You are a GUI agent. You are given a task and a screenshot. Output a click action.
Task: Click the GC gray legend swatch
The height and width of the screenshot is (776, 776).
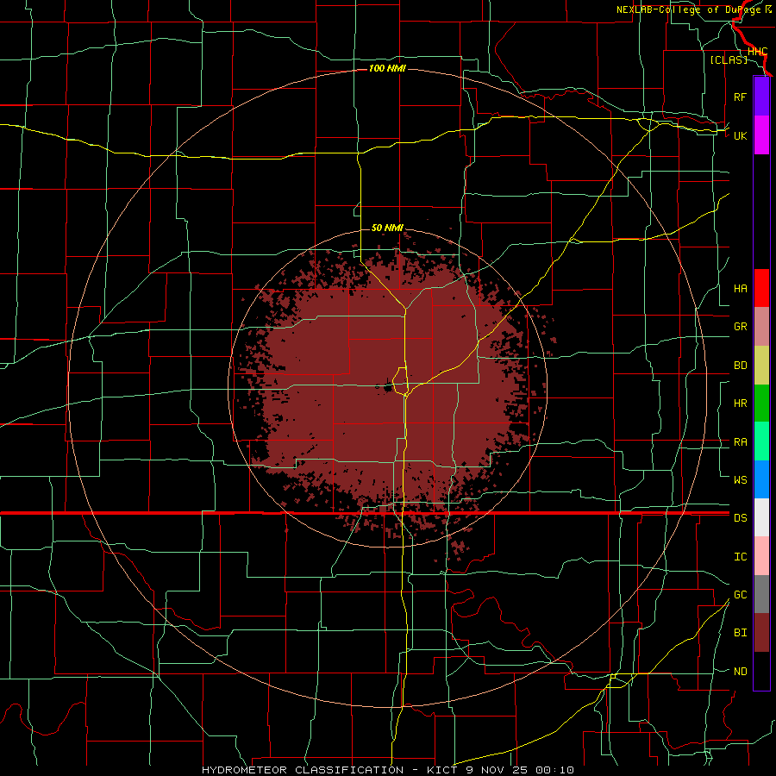coord(761,594)
